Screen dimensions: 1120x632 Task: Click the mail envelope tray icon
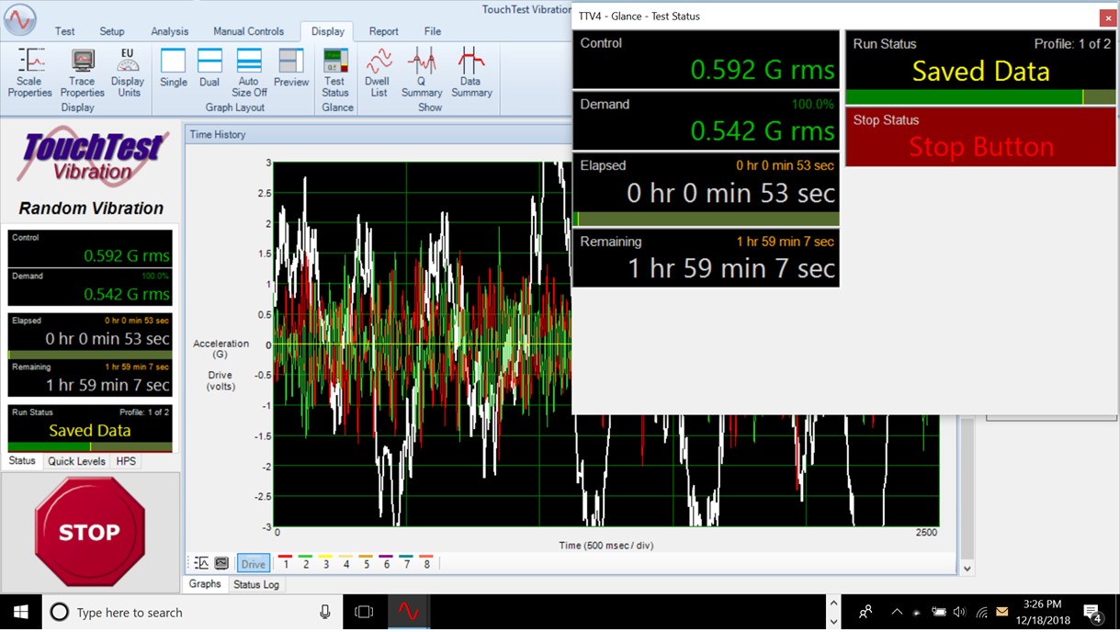(1002, 612)
